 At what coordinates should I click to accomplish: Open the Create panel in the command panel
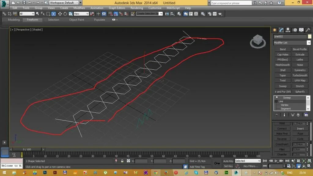[274, 30]
